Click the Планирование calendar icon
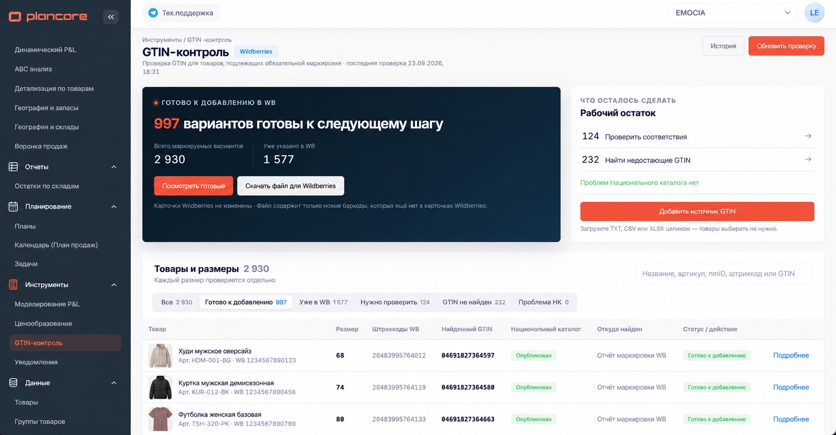The image size is (836, 435). pos(13,207)
